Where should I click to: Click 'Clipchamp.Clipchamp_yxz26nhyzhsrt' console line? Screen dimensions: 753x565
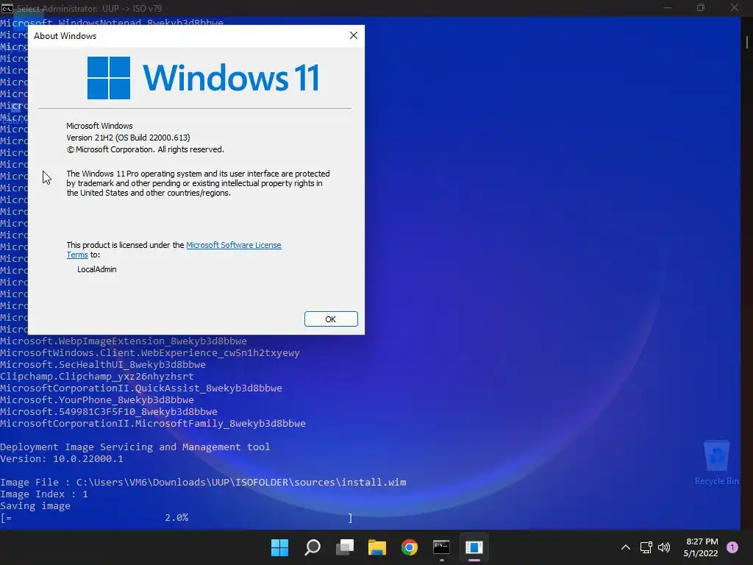pos(97,376)
